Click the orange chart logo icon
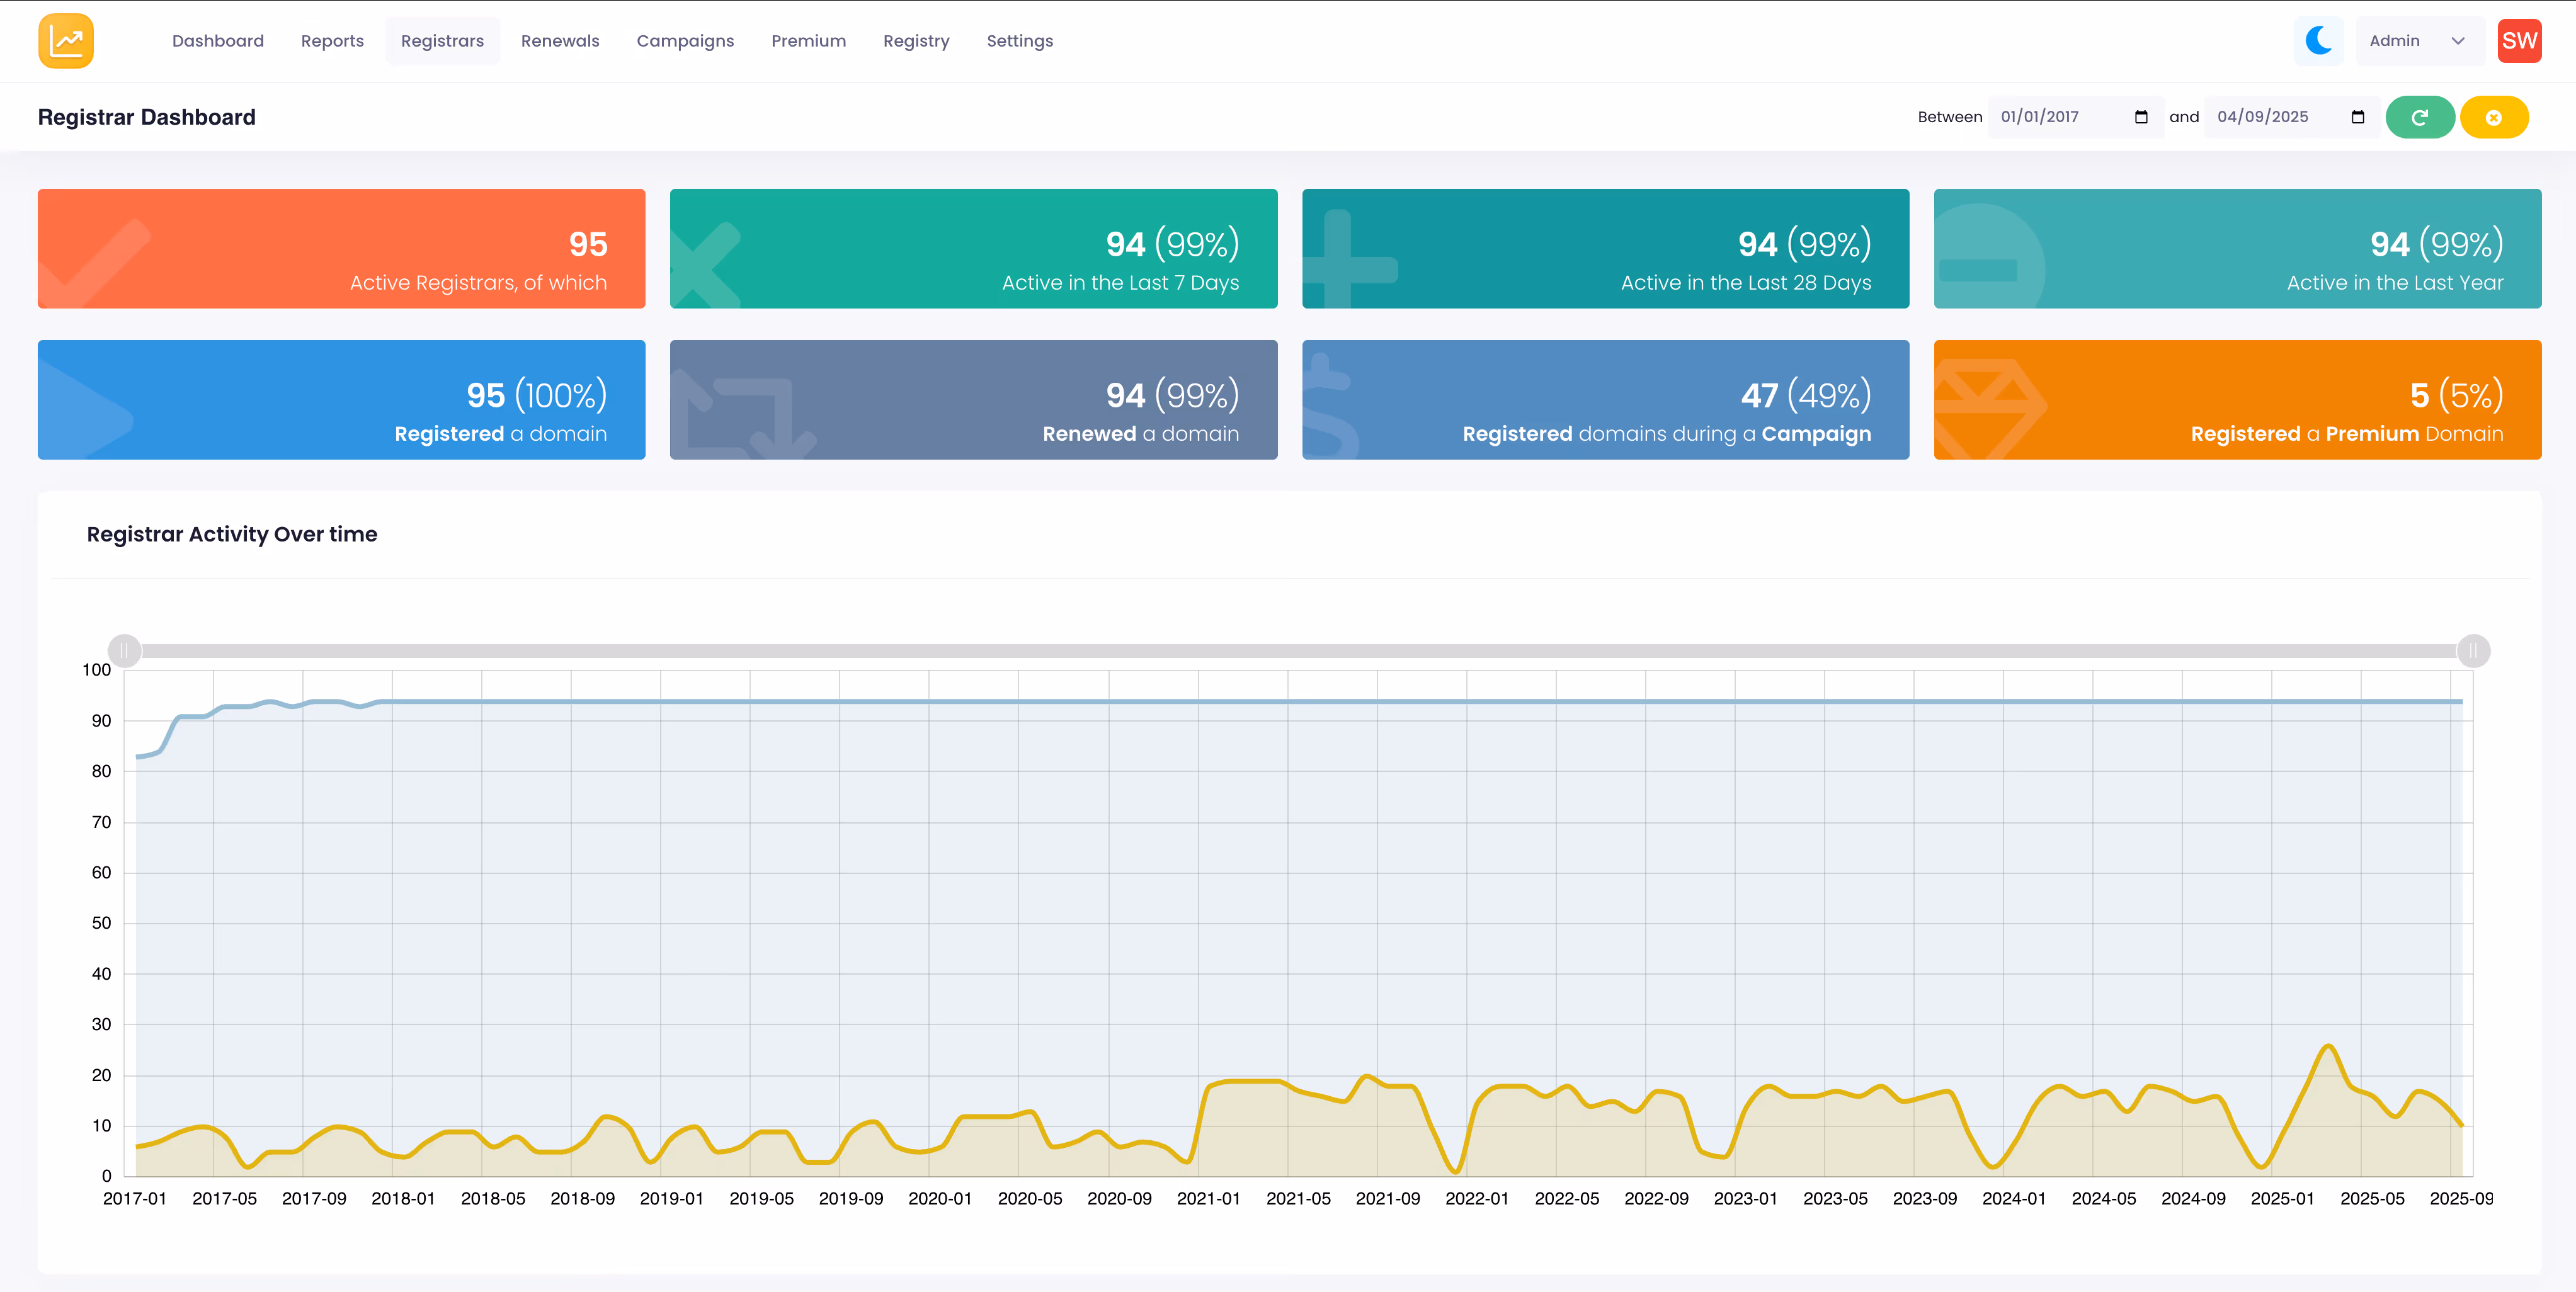 pyautogui.click(x=66, y=41)
